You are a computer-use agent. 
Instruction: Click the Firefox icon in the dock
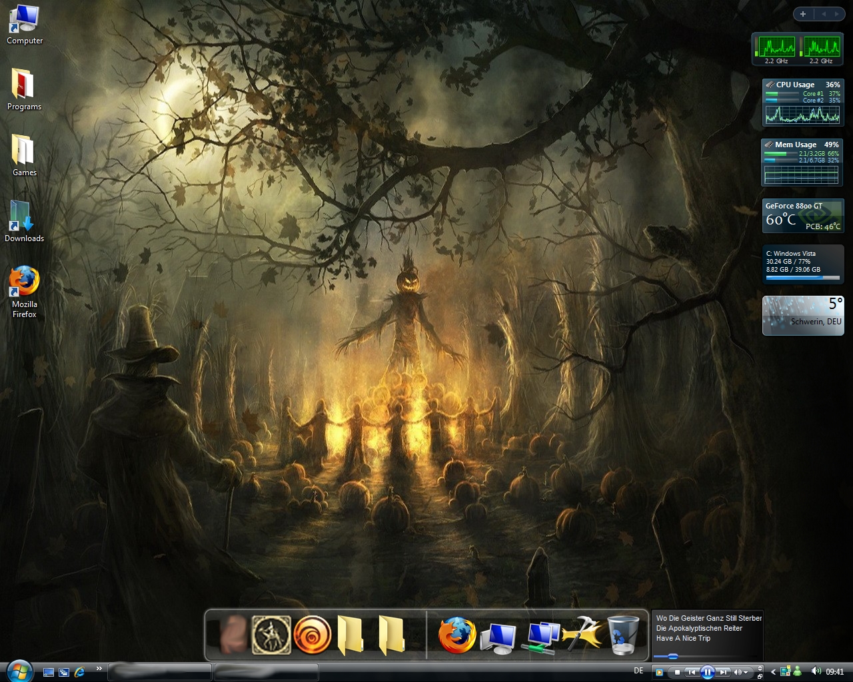coord(457,635)
